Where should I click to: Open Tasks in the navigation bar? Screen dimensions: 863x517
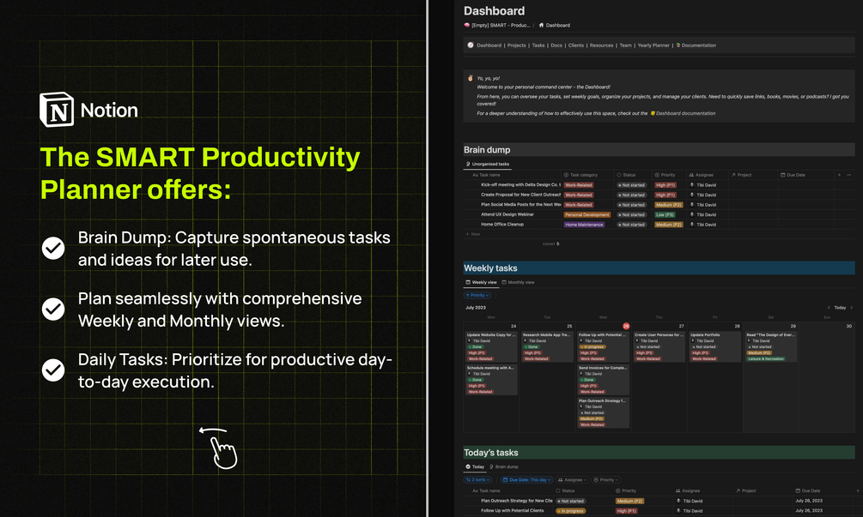coord(538,45)
